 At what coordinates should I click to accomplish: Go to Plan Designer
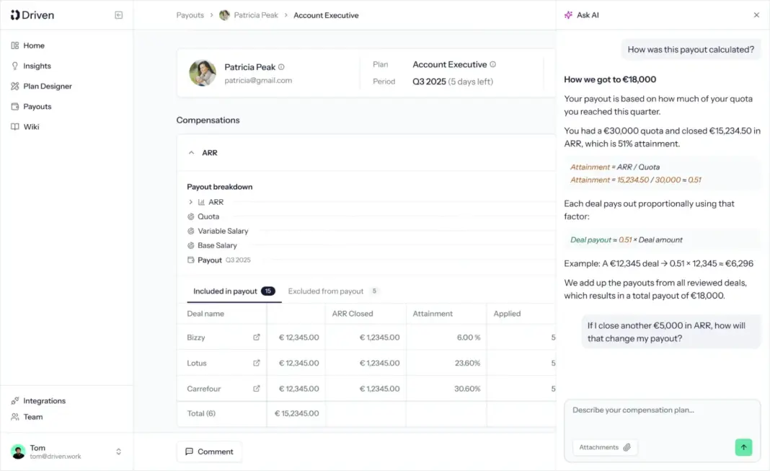click(x=48, y=87)
